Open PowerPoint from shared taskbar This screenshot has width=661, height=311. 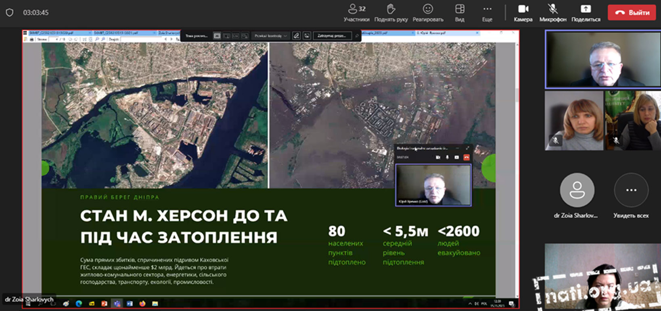tap(104, 304)
